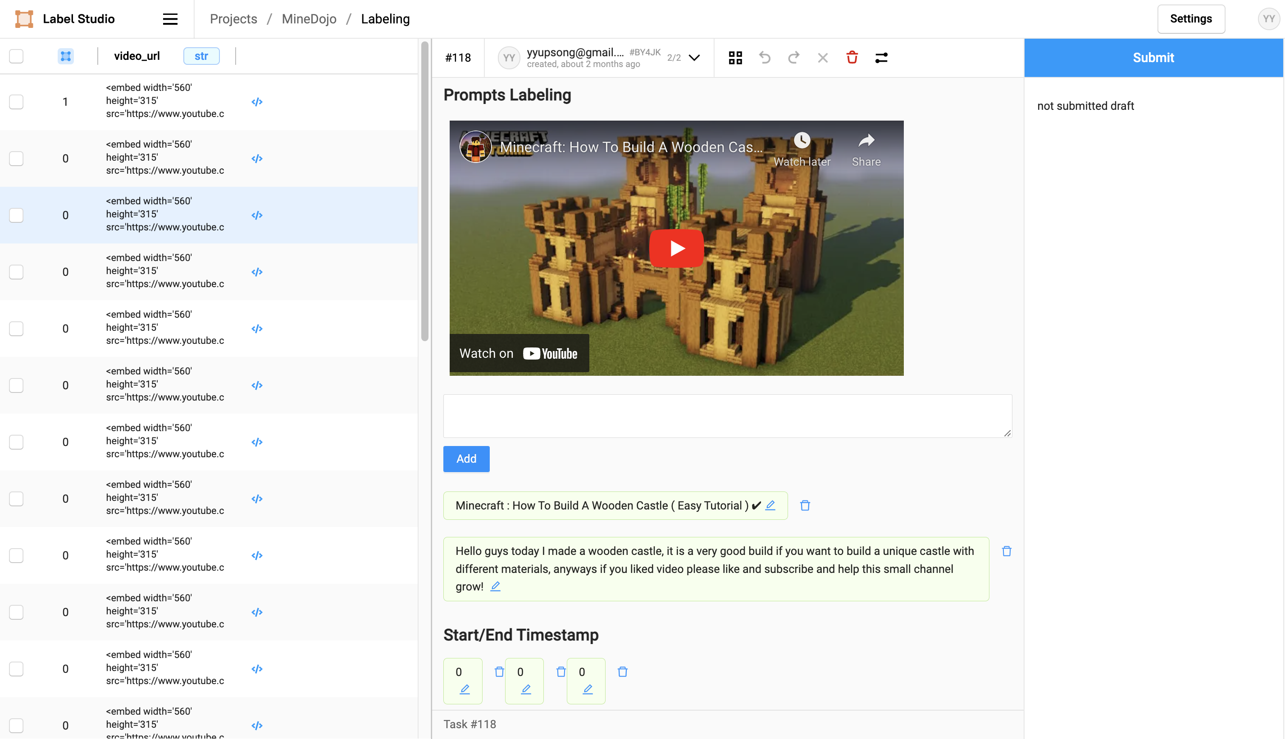
Task: Expand the annotation selector 2/2 chevron
Action: pos(694,57)
